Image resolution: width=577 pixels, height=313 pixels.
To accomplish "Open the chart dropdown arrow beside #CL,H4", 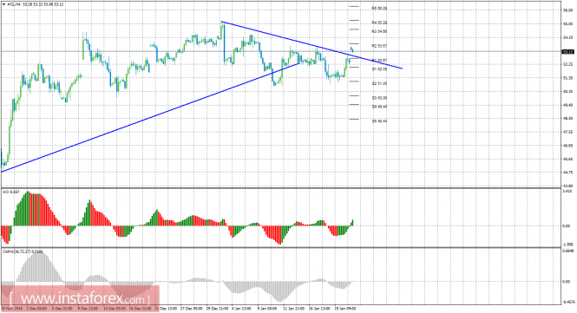I will coord(3,4).
